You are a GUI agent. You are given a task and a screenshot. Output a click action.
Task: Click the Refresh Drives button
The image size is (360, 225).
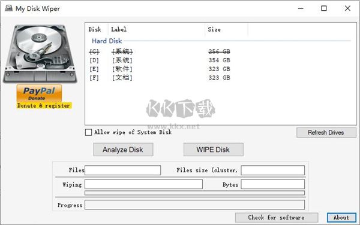(326, 132)
